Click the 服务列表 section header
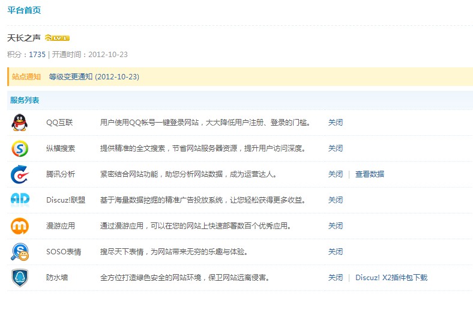This screenshot has width=473, height=309. [25, 100]
